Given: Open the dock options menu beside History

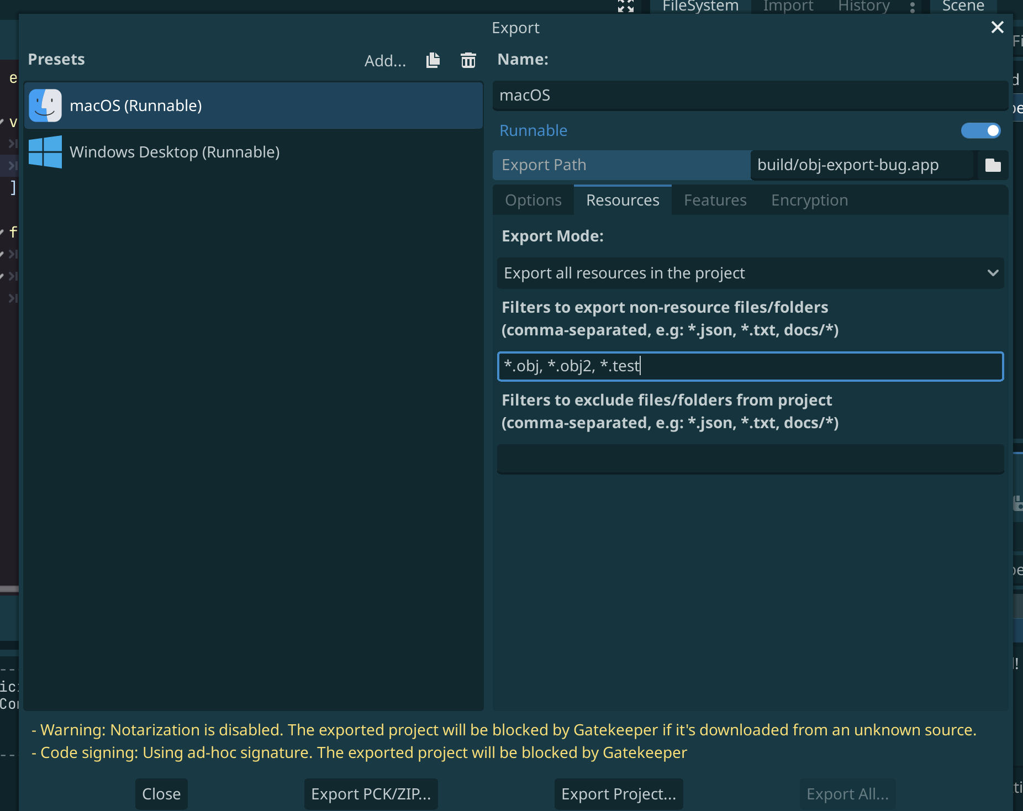Looking at the screenshot, I should [x=913, y=8].
